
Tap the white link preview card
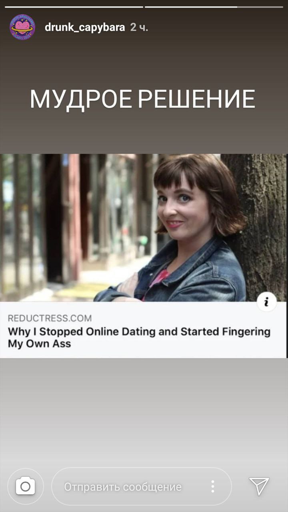(x=144, y=330)
